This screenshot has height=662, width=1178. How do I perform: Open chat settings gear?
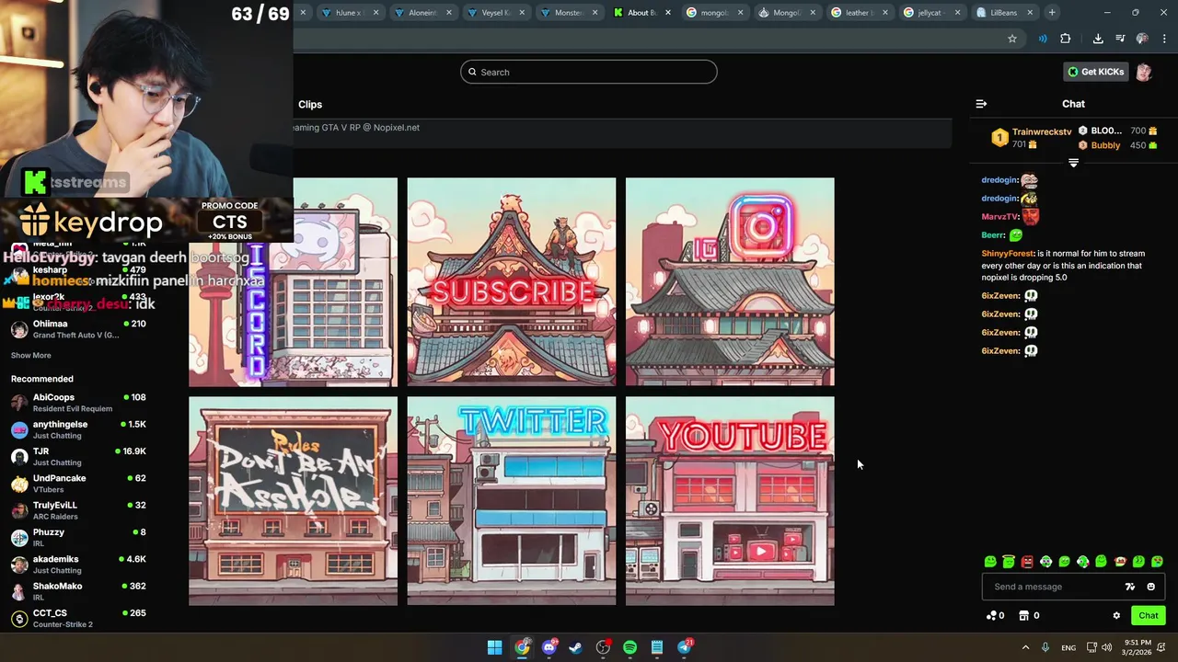[x=1116, y=616]
